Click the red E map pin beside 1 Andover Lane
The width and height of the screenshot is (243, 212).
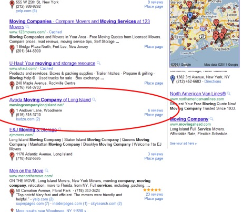click(12, 113)
